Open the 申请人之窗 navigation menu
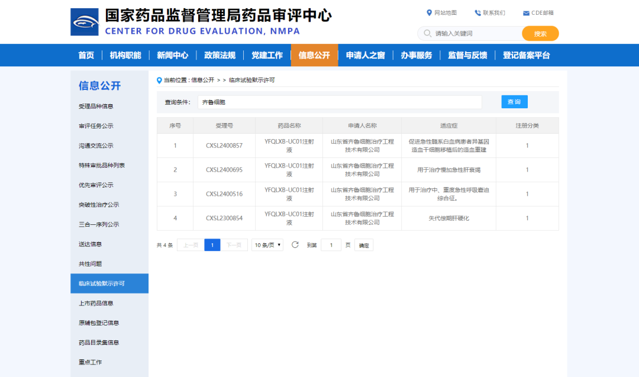Screen dimensions: 639x377 365,55
